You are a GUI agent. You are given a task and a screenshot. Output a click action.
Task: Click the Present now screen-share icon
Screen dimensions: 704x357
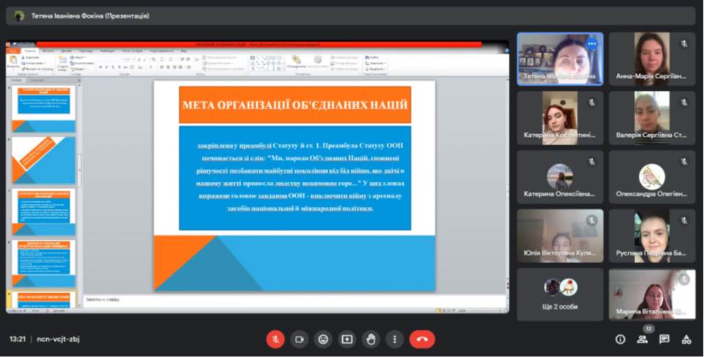pyautogui.click(x=346, y=339)
